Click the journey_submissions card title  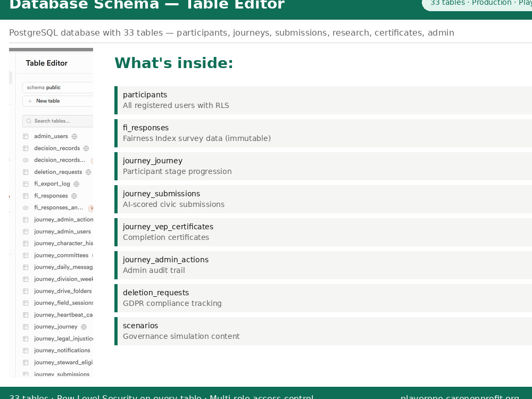[x=162, y=194]
